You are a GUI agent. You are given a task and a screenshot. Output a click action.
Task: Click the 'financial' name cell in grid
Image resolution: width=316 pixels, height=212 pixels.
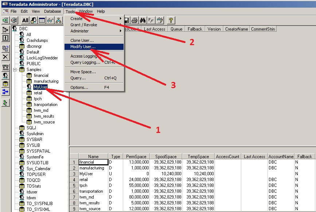[x=93, y=162]
